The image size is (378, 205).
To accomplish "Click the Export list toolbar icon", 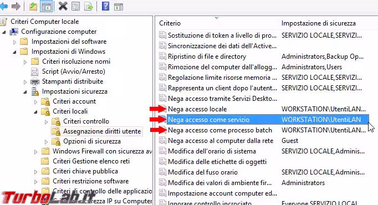I will pyautogui.click(x=89, y=7).
